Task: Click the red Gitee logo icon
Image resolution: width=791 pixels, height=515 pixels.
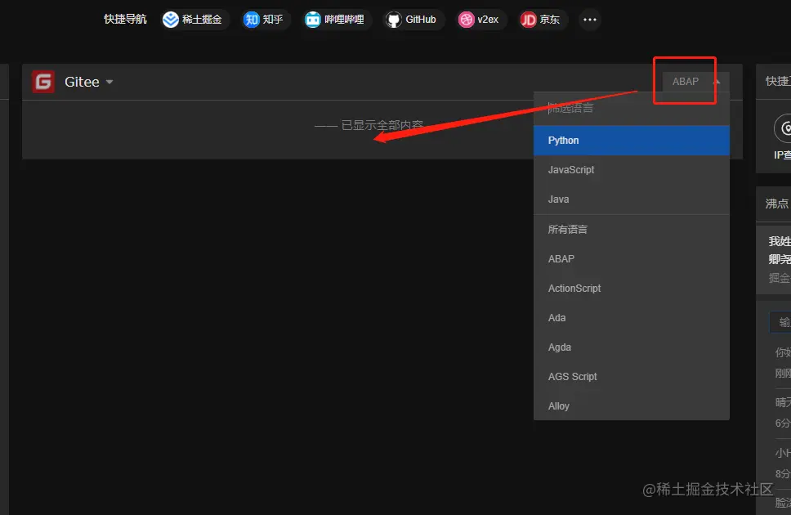Action: coord(43,81)
